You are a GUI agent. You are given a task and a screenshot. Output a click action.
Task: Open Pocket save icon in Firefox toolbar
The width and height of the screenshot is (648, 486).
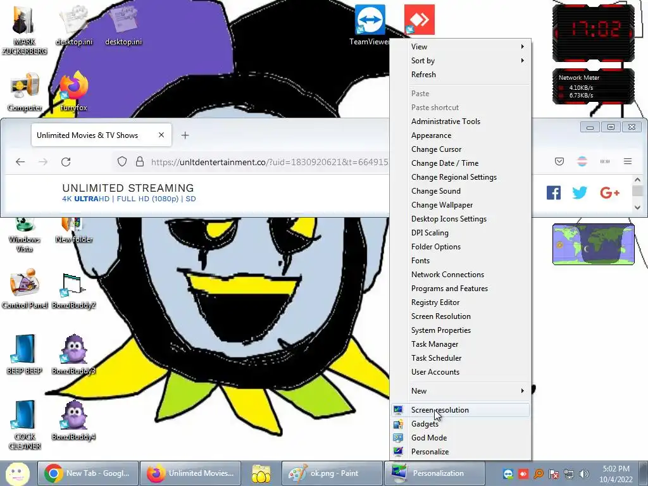[559, 161]
